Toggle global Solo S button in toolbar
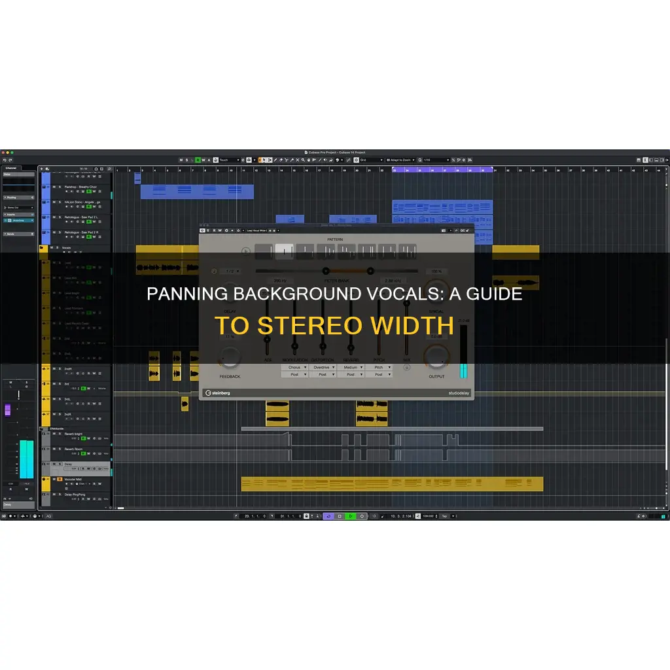Image resolution: width=670 pixels, height=670 pixels. [x=186, y=160]
